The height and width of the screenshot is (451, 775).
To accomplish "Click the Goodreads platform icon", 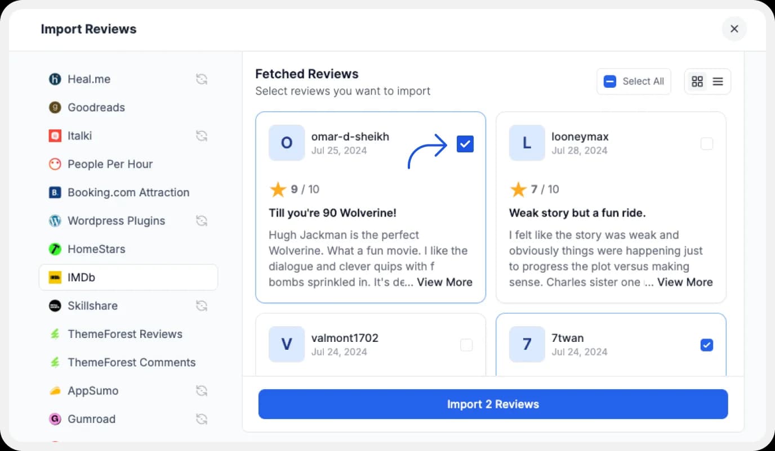I will (x=55, y=107).
